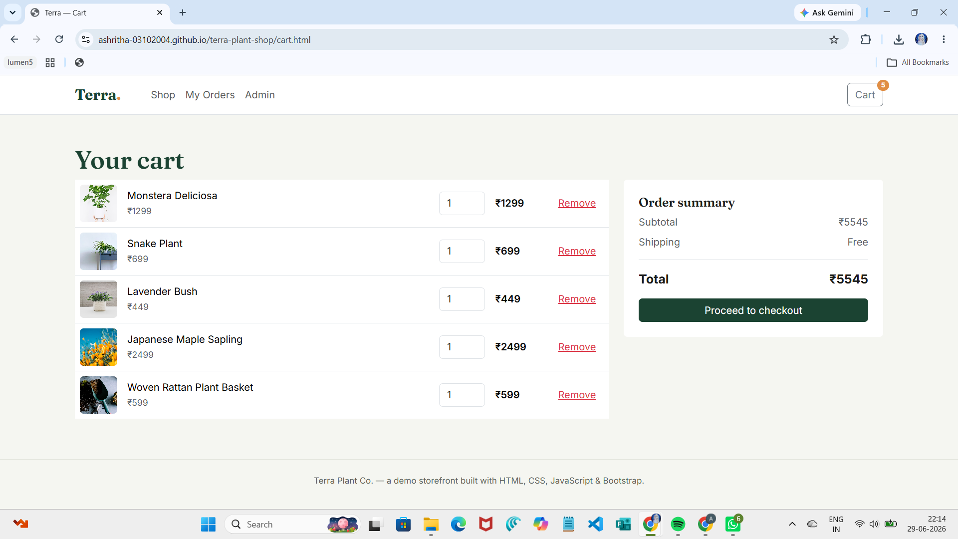This screenshot has height=539, width=958.
Task: Show hidden system tray icons
Action: pos(792,524)
